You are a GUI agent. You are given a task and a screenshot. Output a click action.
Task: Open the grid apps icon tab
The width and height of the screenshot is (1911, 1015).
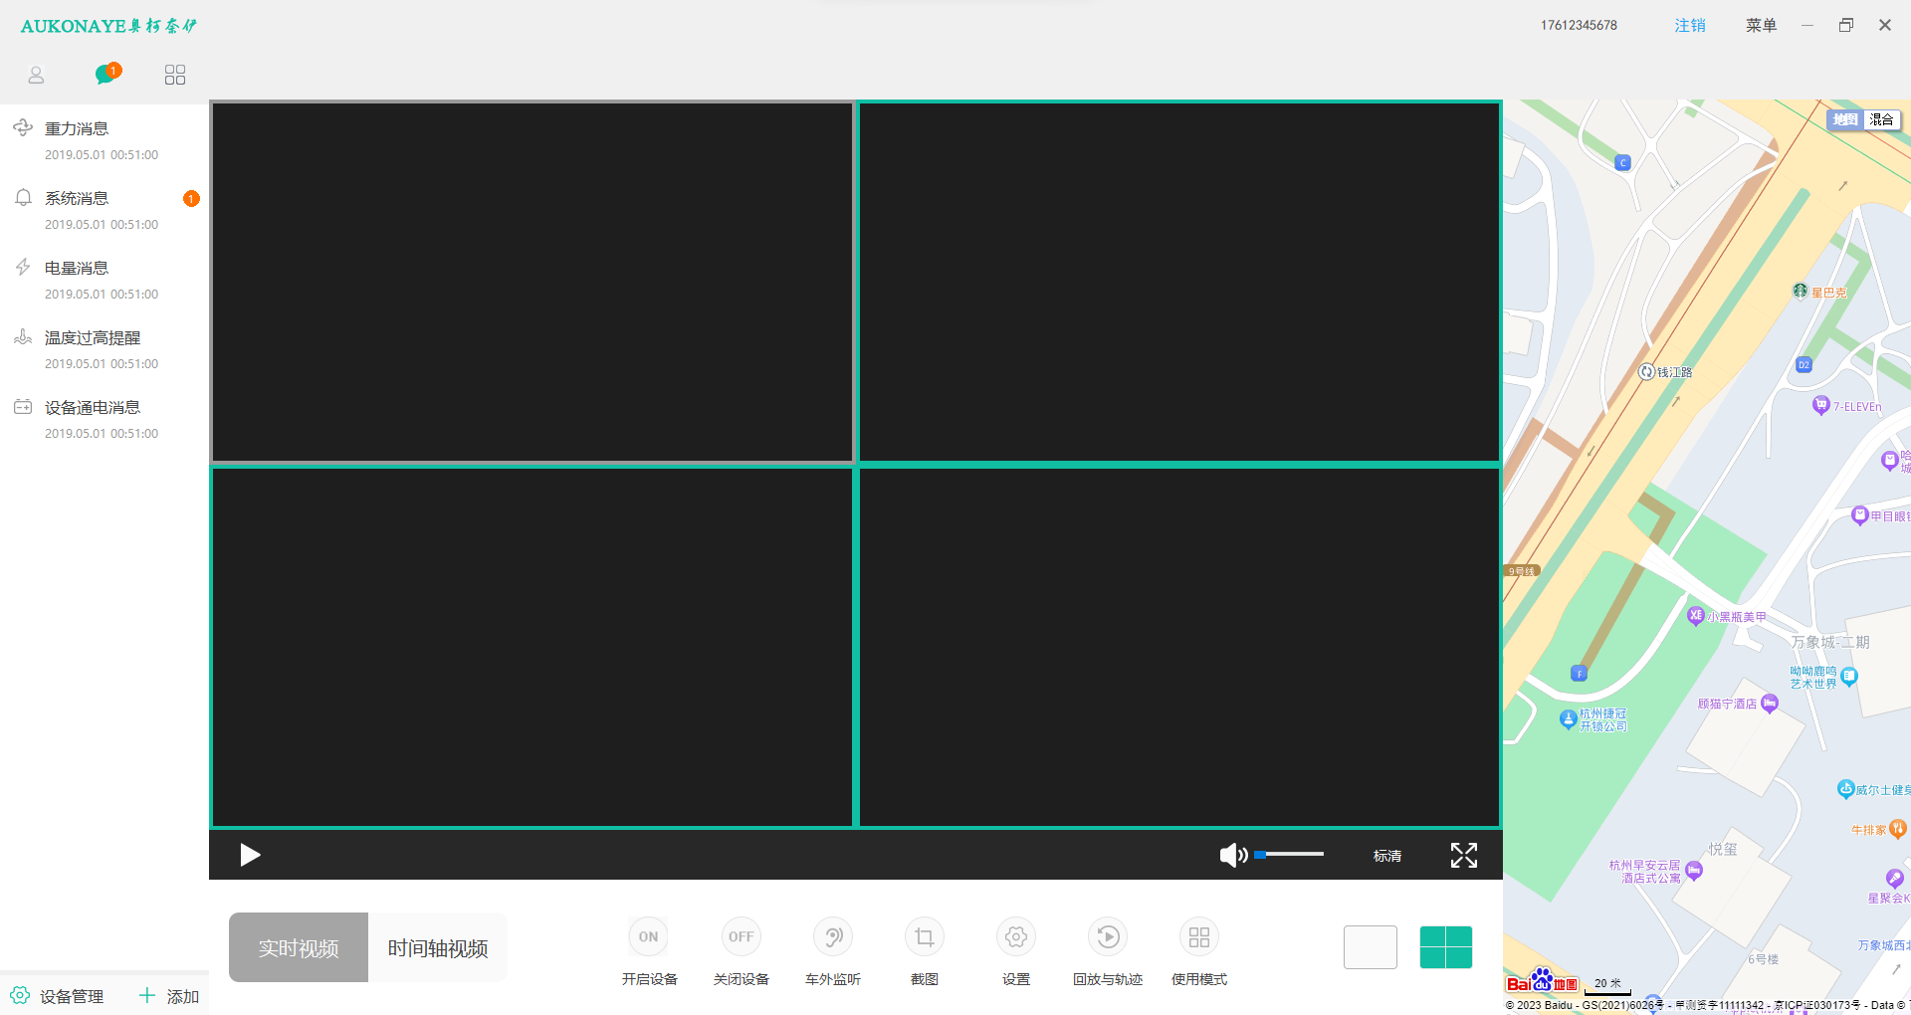point(175,75)
